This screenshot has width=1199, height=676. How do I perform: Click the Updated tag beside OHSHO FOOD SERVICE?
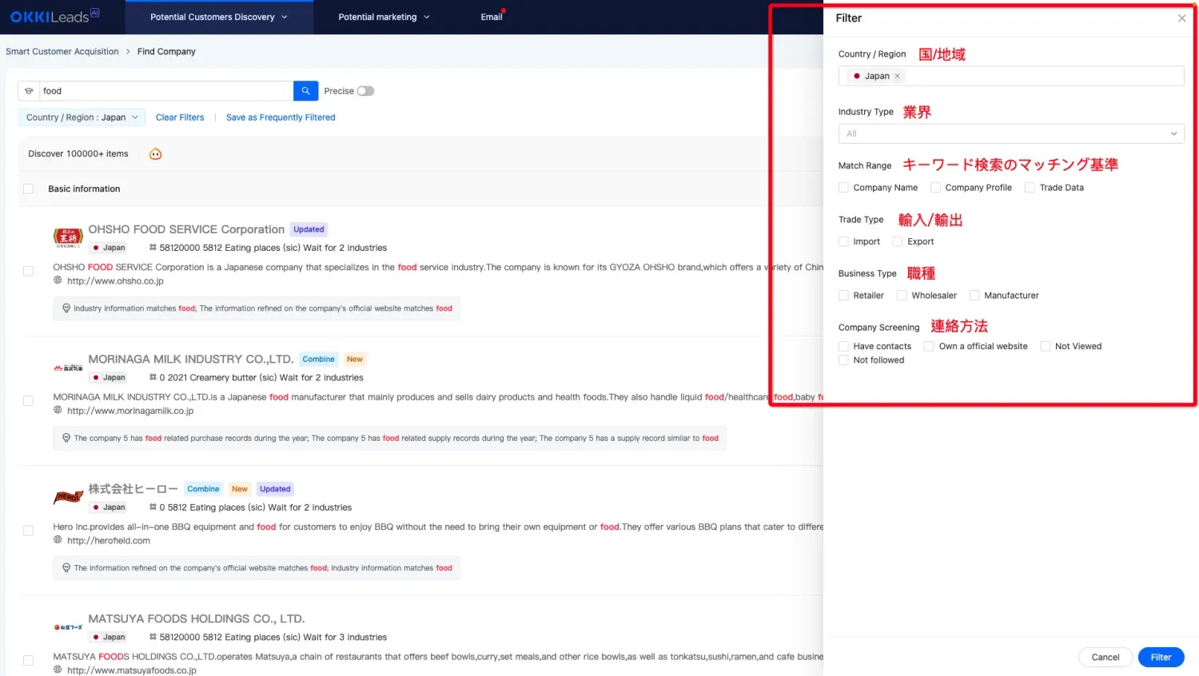[309, 229]
